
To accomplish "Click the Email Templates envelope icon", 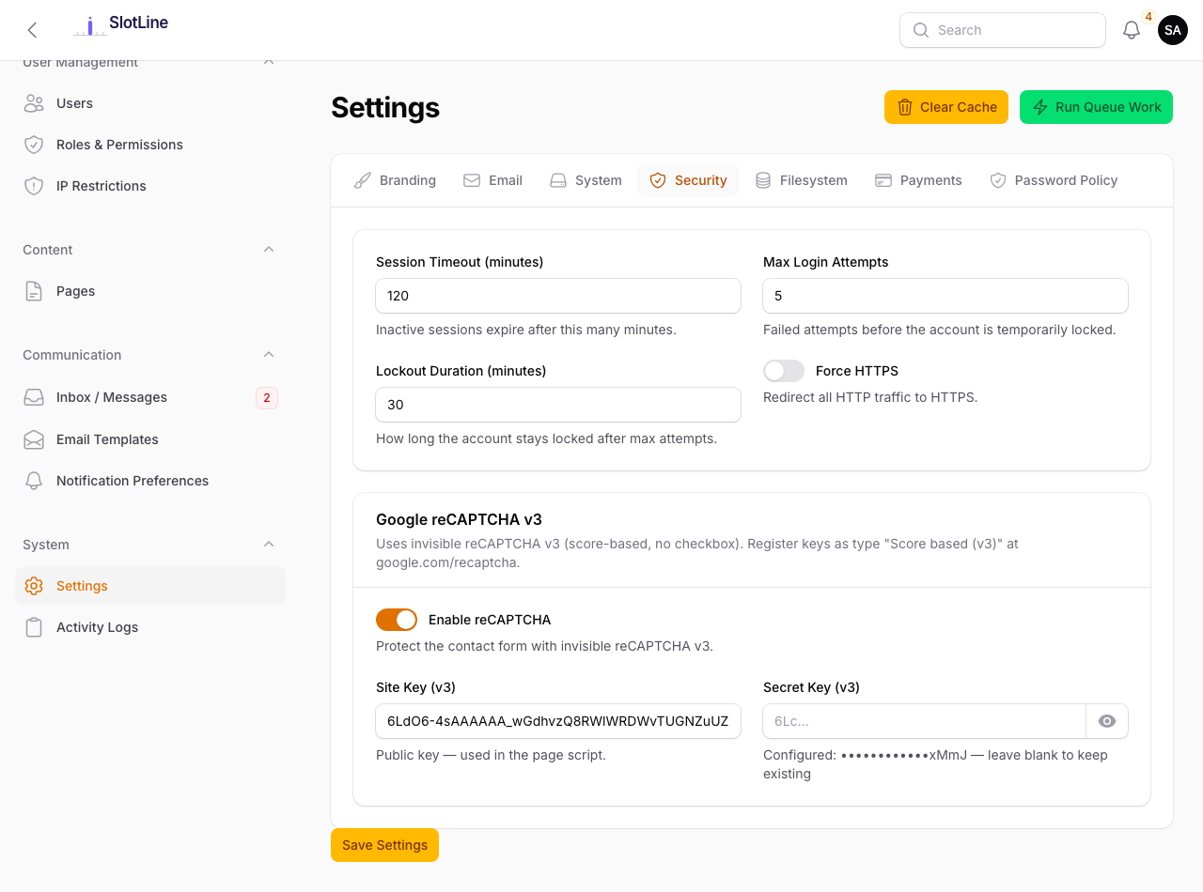I will click(34, 439).
